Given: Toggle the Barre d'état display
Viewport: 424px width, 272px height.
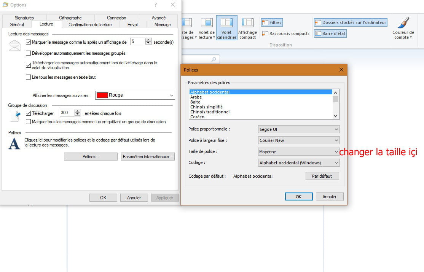Looking at the screenshot, I should tap(331, 33).
